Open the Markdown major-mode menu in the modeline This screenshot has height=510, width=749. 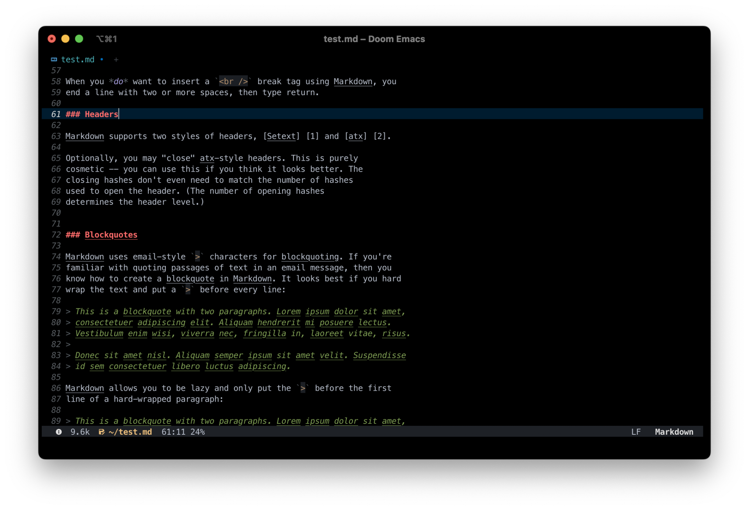click(x=674, y=432)
